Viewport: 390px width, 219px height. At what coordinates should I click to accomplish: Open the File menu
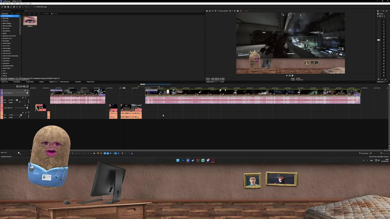(x=2, y=3)
